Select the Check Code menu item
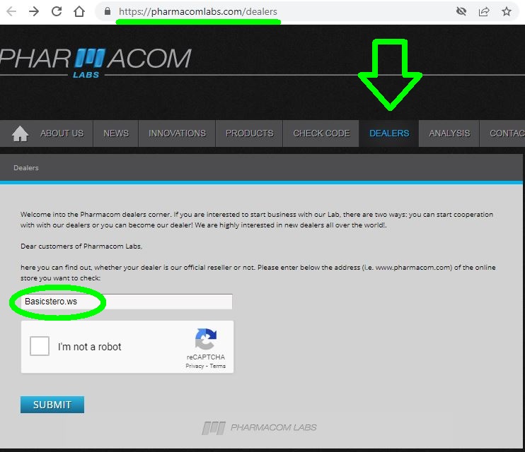This screenshot has width=525, height=452. [321, 133]
